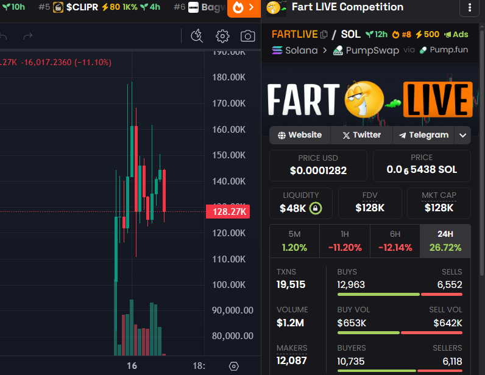Copy FARTLIVE token address icon
This screenshot has width=485, height=375.
coord(324,34)
